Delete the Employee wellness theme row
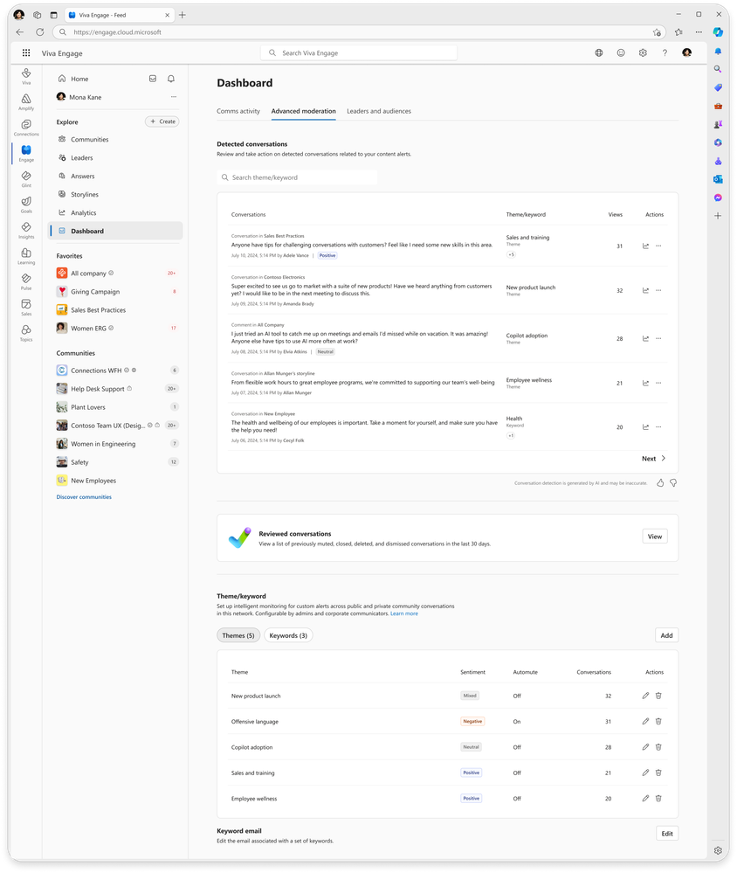This screenshot has width=737, height=873. click(x=658, y=799)
